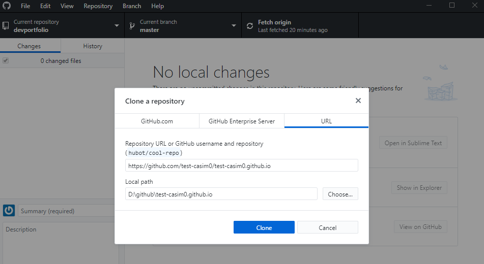The width and height of the screenshot is (484, 264).
Task: Select the URL tab in dialog
Action: [326, 121]
